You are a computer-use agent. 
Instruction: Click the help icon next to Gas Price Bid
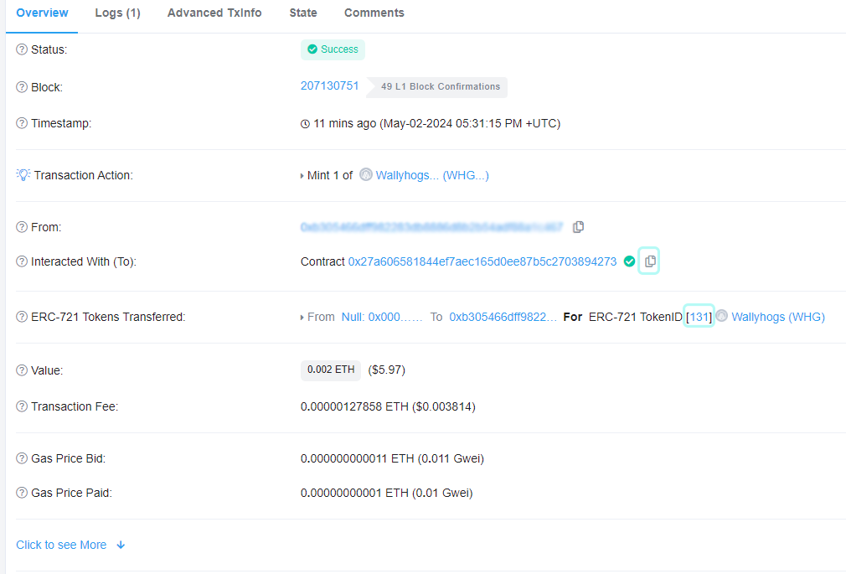20,458
